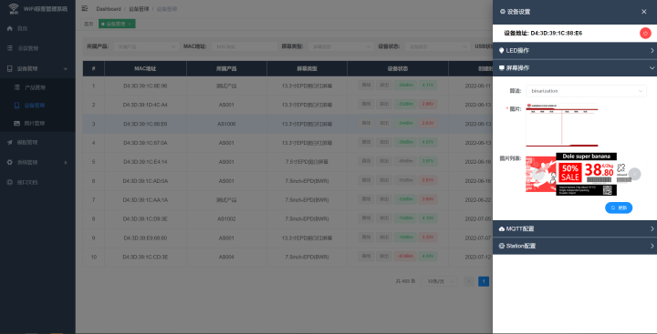Click the meeting management list icon
Image resolution: width=657 pixels, height=334 pixels.
pos(10,48)
